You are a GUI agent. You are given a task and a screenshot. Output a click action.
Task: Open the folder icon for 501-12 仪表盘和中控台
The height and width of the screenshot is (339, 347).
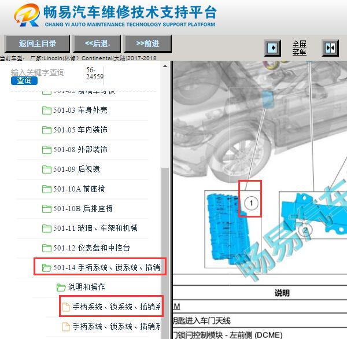pos(46,248)
